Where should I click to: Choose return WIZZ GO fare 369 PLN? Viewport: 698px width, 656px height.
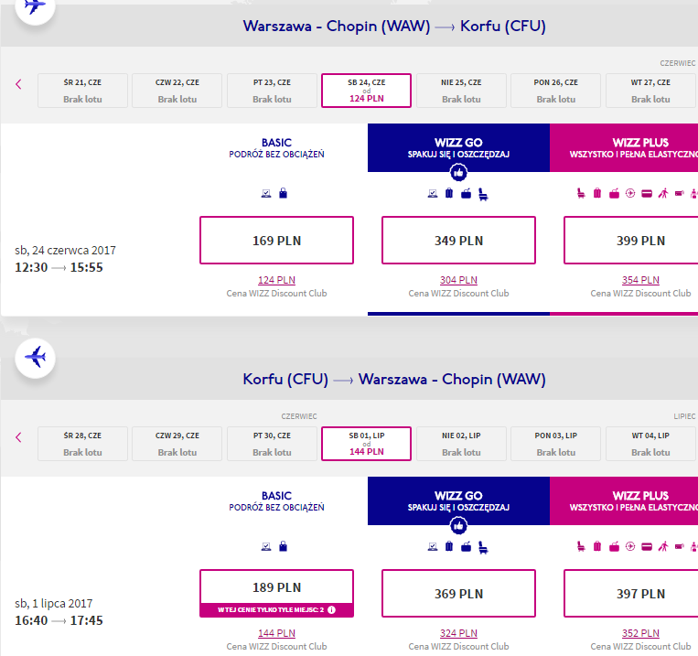[458, 593]
